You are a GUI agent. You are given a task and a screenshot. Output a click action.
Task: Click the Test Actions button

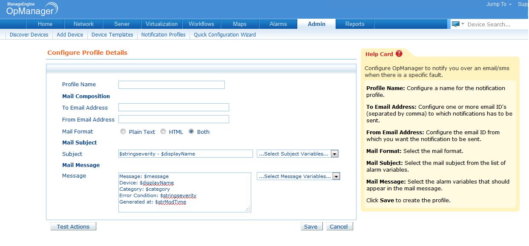(x=73, y=226)
